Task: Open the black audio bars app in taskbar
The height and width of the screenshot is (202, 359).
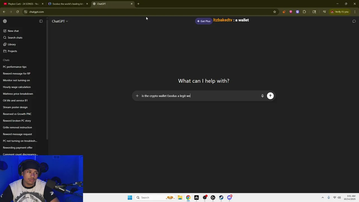Action: pyautogui.click(x=196, y=198)
